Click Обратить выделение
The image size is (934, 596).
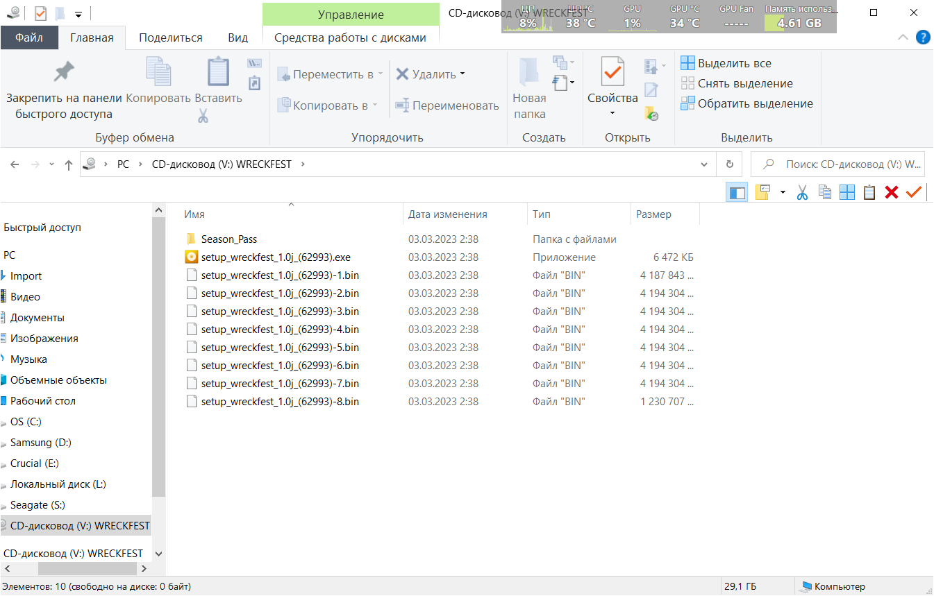(x=747, y=103)
